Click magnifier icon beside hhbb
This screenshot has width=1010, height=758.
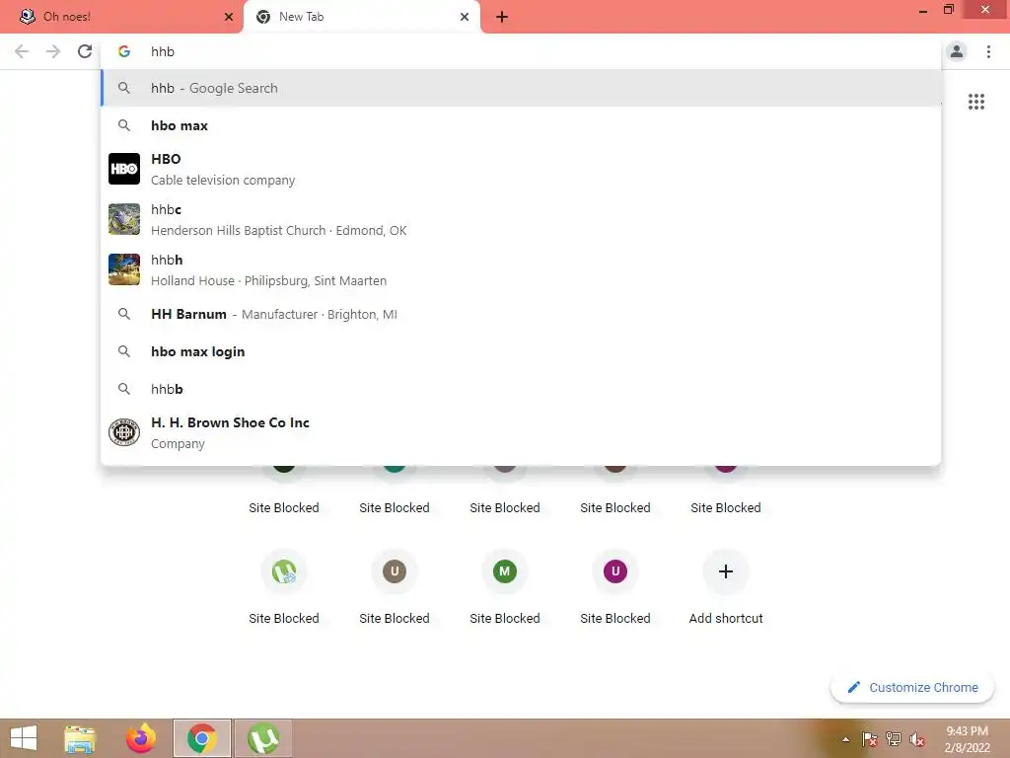(123, 389)
